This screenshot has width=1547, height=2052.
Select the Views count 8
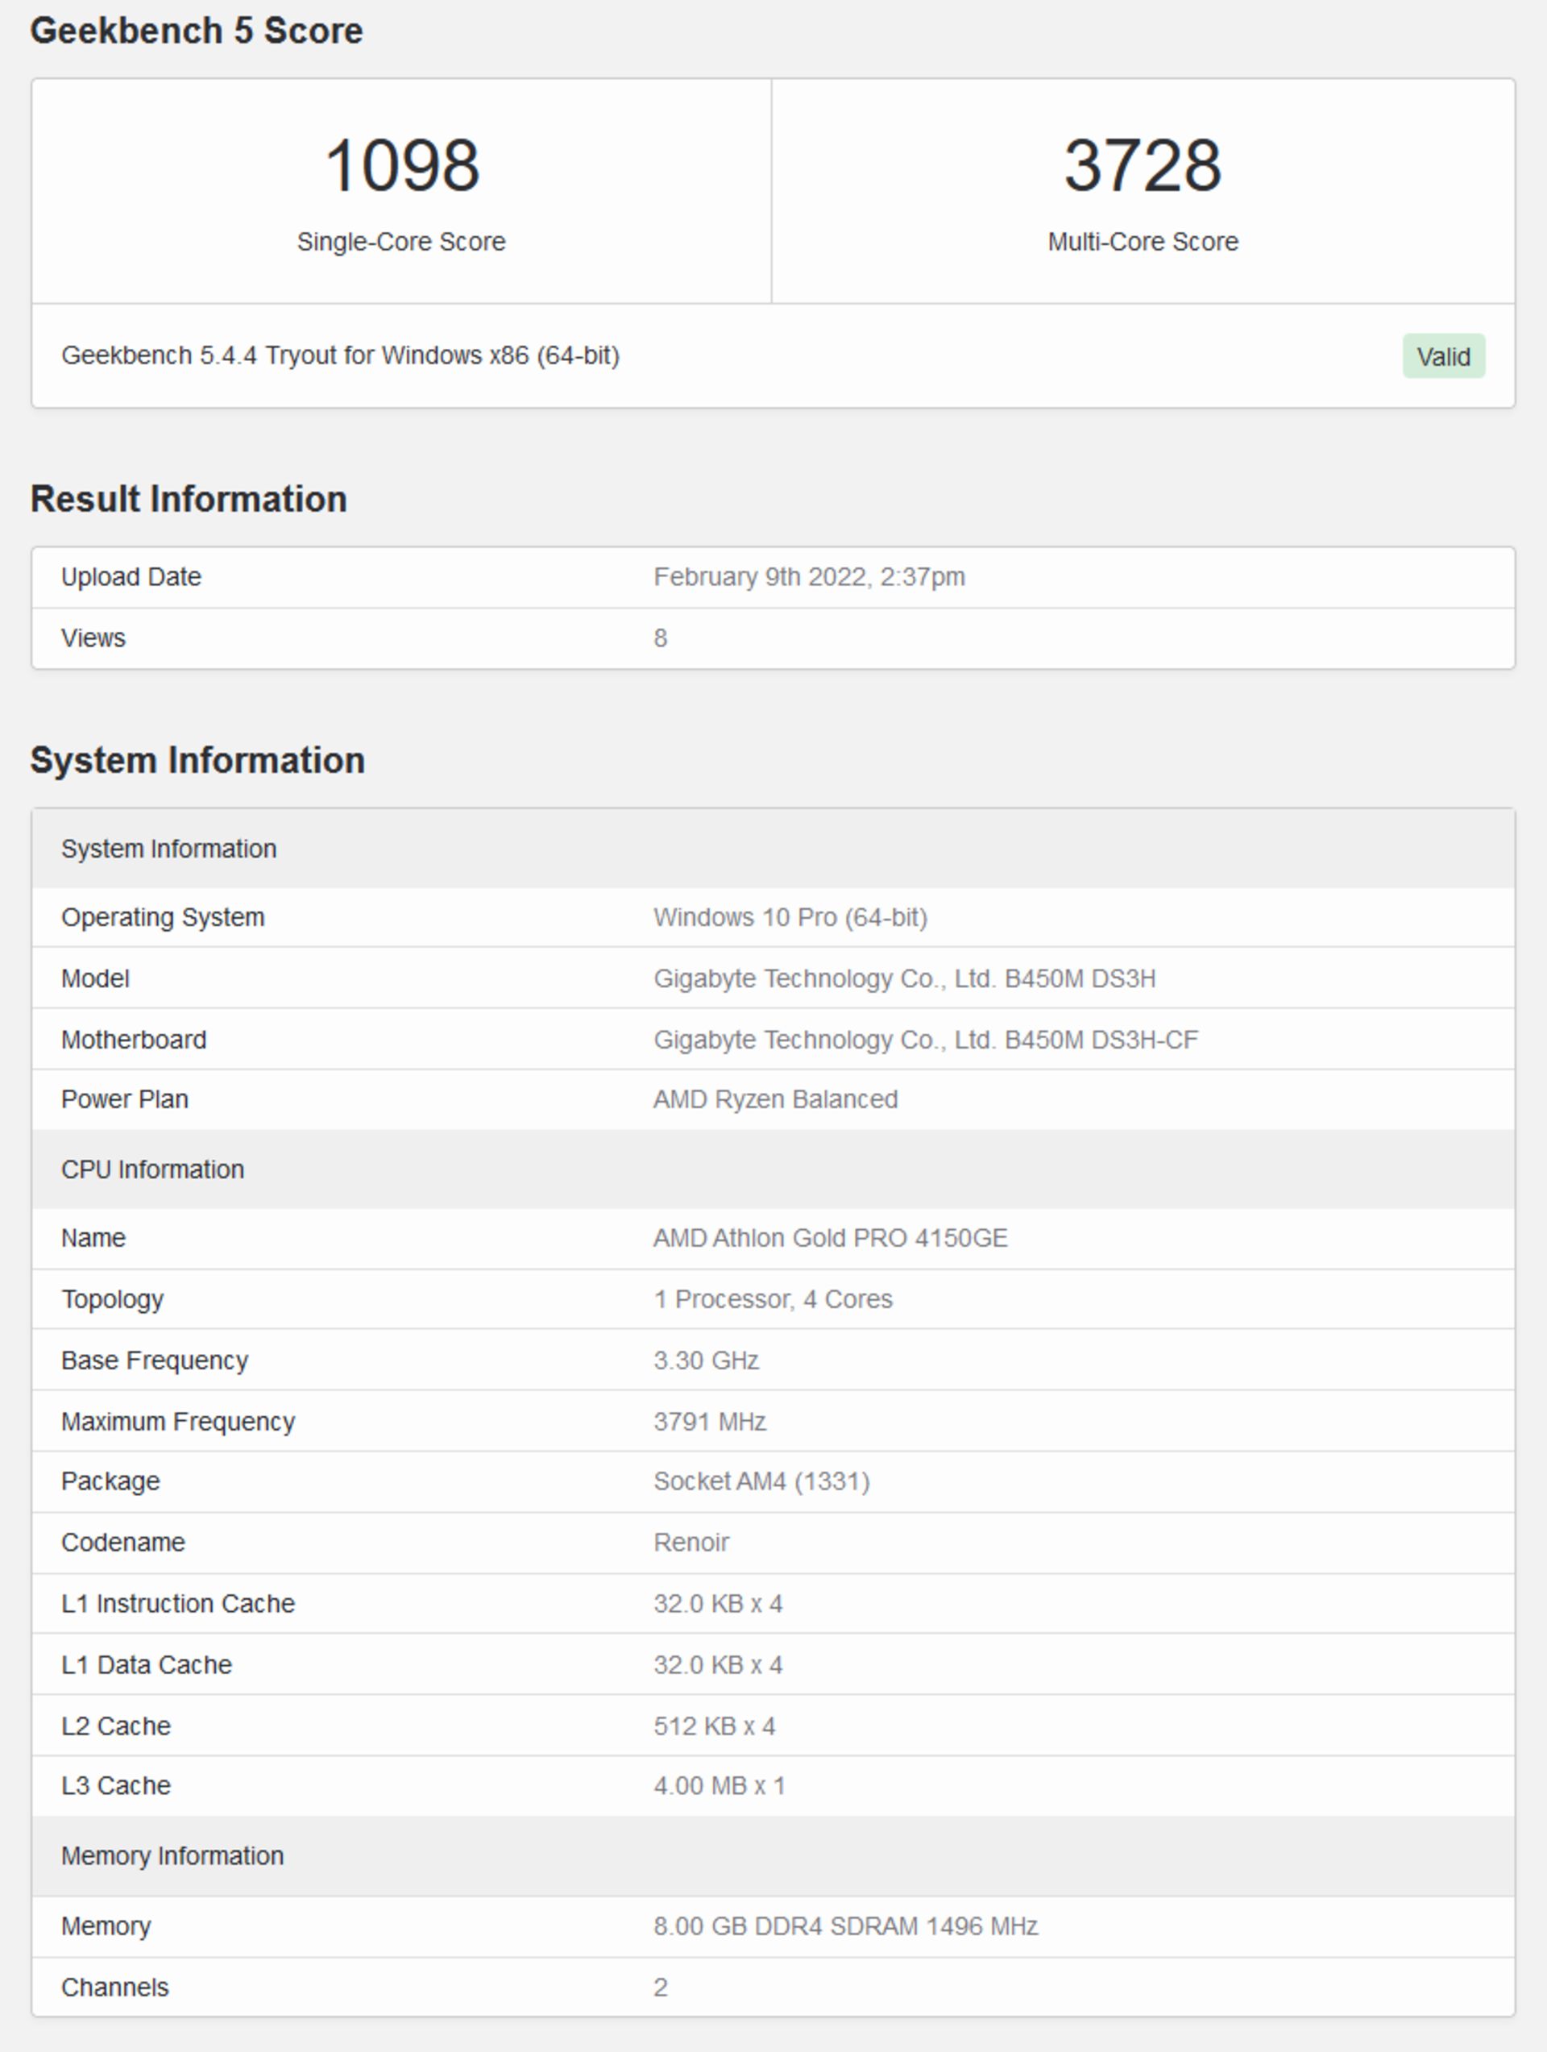[x=661, y=638]
